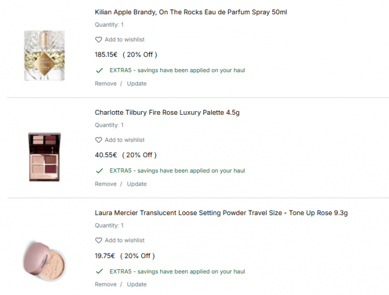Update the Laura Mercier powder item
The image size is (389, 295).
[136, 284]
